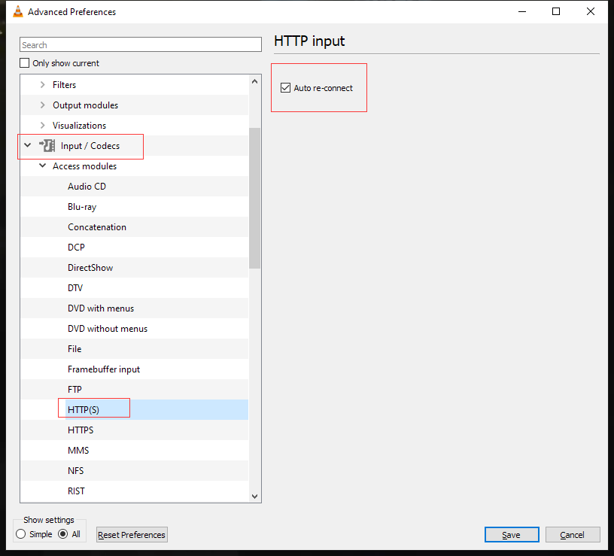The width and height of the screenshot is (614, 556).
Task: Select the Simple settings radio button
Action: (x=21, y=534)
